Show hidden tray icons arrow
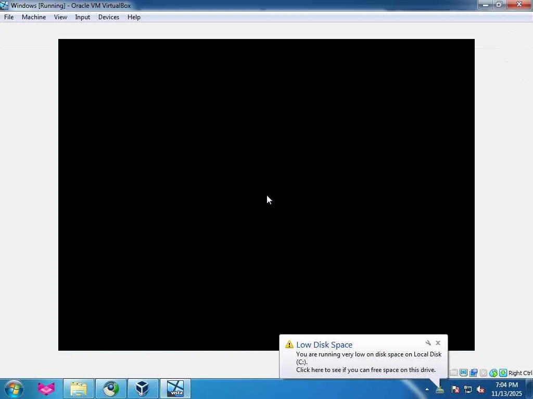Screen dimensions: 533x399 pos(427,390)
